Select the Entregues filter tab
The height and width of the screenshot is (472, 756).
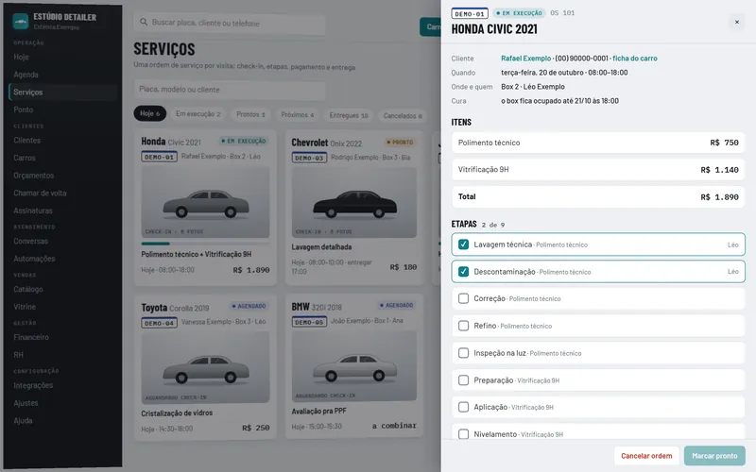tap(349, 115)
